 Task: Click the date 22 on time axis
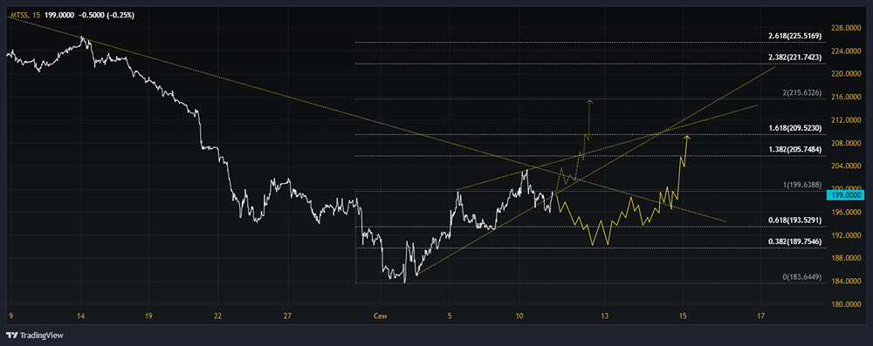click(x=217, y=316)
